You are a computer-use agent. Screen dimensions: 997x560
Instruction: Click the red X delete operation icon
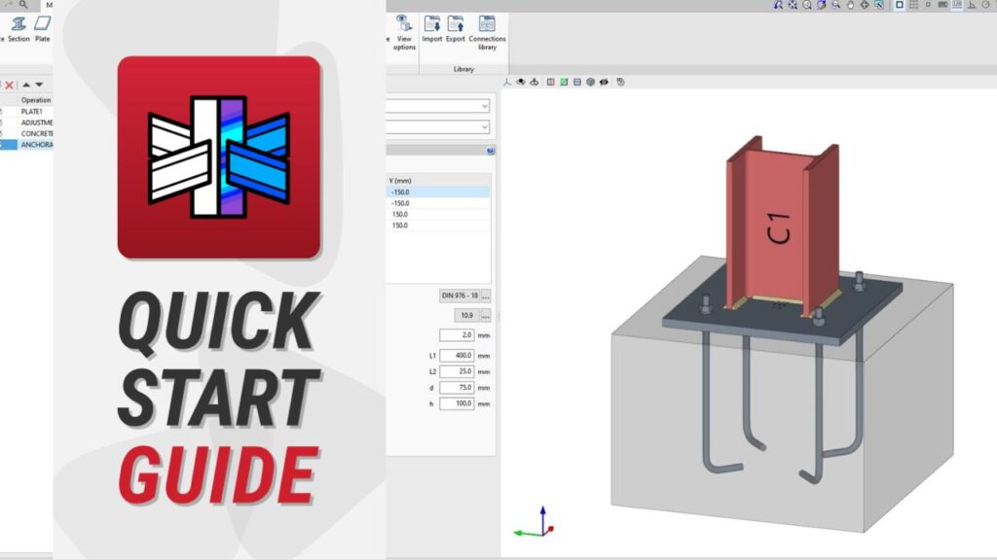pyautogui.click(x=9, y=85)
